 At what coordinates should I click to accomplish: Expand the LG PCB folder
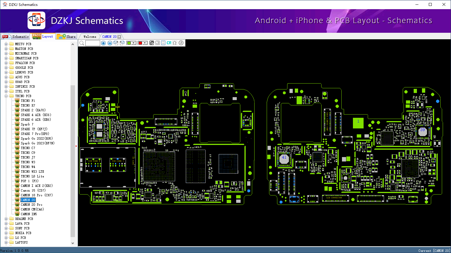[6, 238]
